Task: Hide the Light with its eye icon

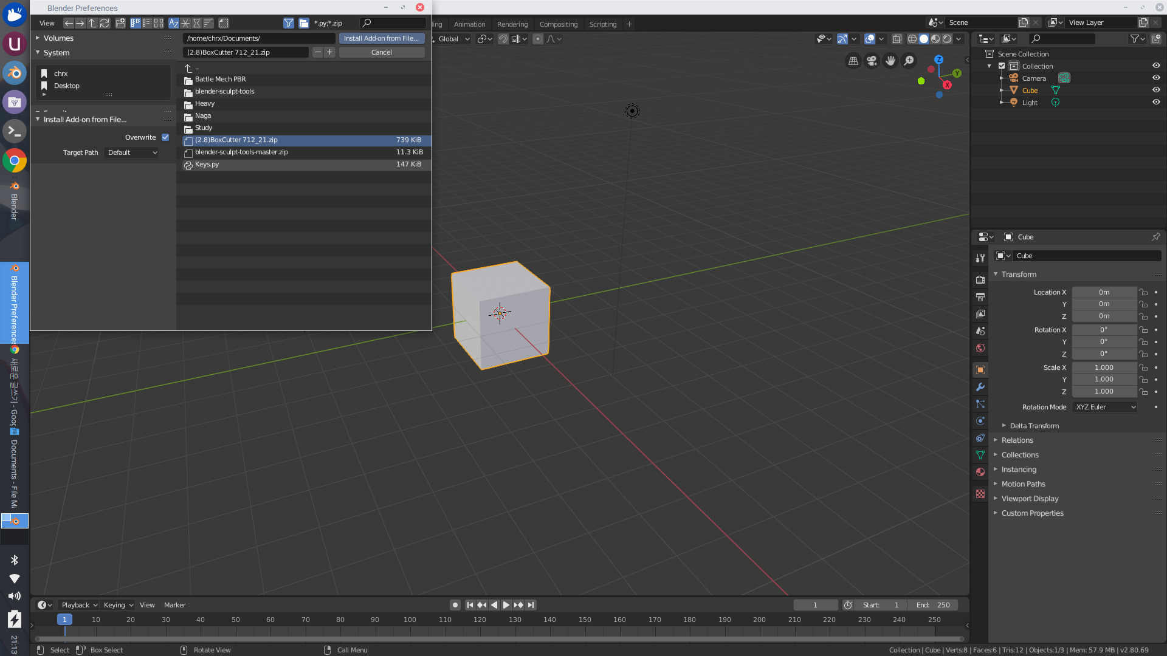Action: point(1156,103)
